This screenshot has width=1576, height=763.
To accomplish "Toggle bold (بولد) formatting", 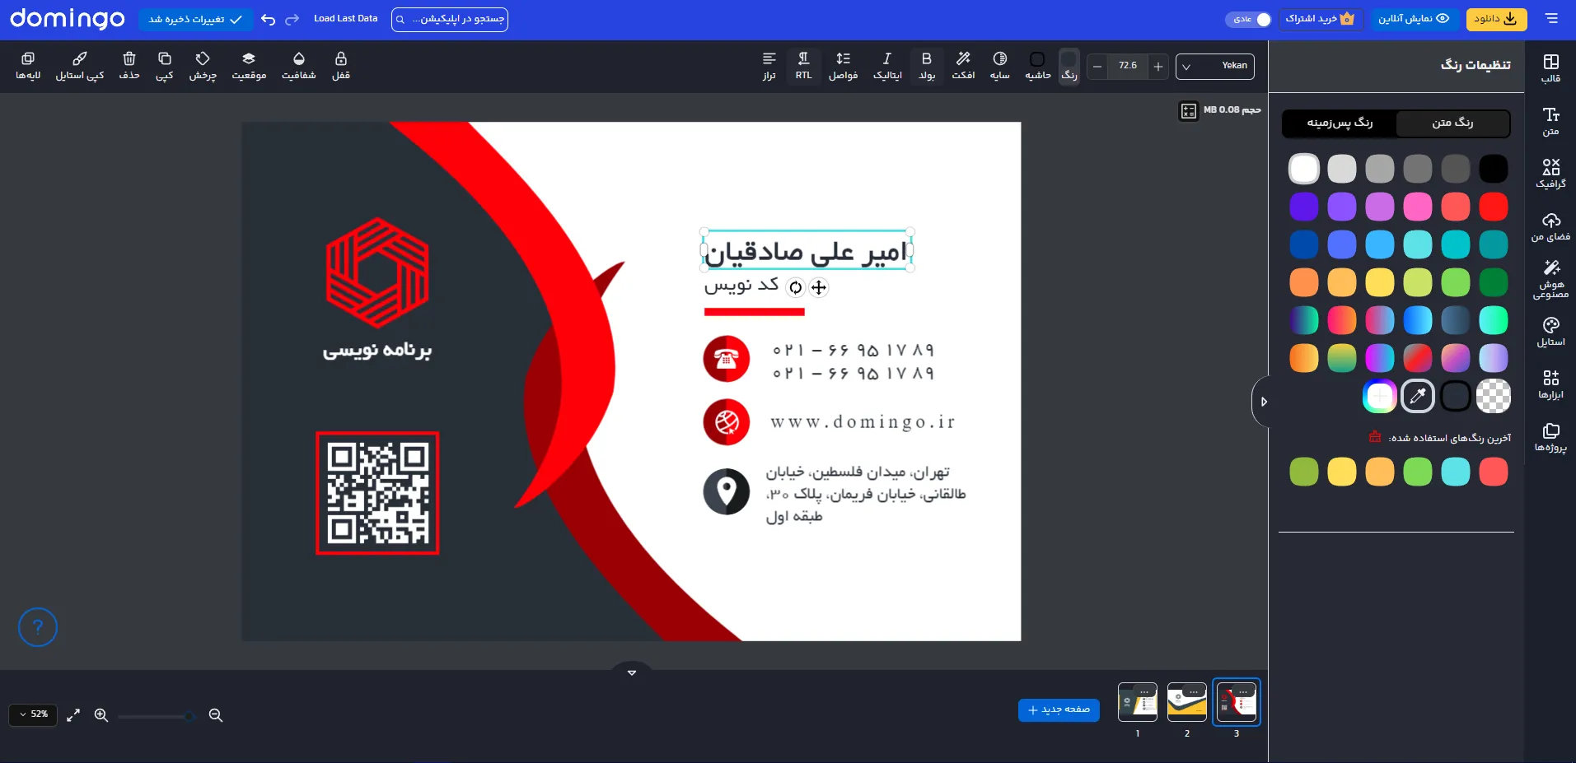I will pos(927,66).
